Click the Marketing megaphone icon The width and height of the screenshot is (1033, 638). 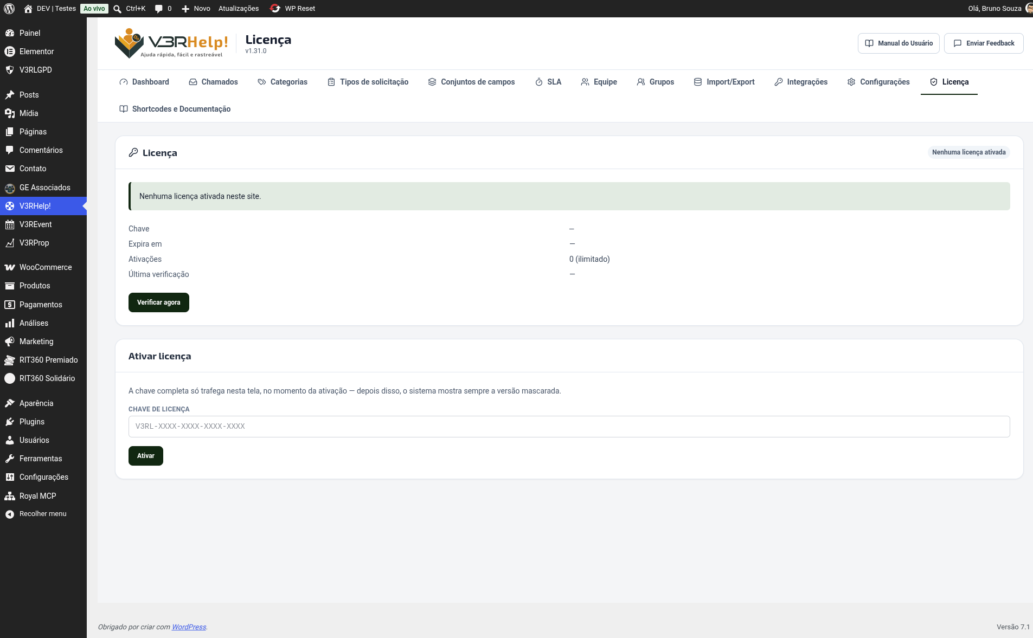tap(10, 341)
